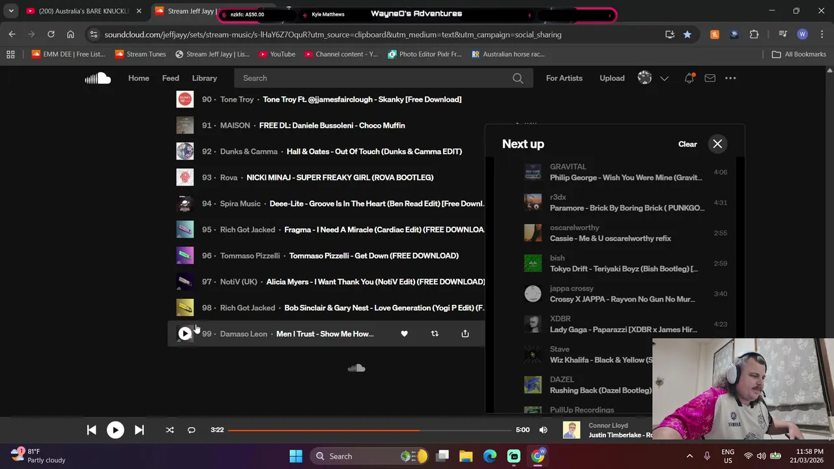Image resolution: width=834 pixels, height=469 pixels.
Task: Play track 99 Men I Trust
Action: click(185, 334)
